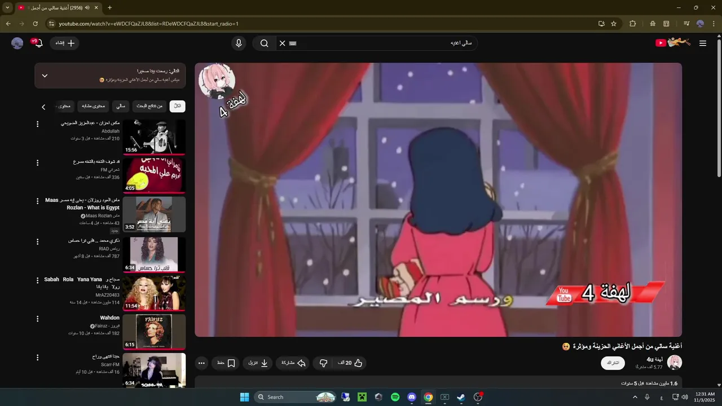
Task: Open ذكرى محمد video title
Action: [94, 241]
